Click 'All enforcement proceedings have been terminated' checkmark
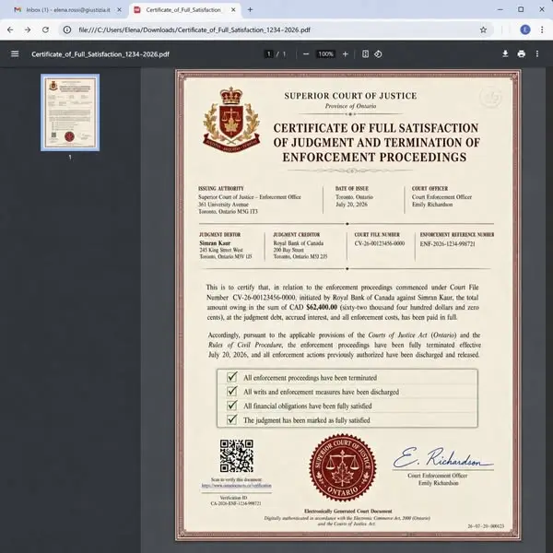This screenshot has height=553, width=553. pyautogui.click(x=231, y=377)
